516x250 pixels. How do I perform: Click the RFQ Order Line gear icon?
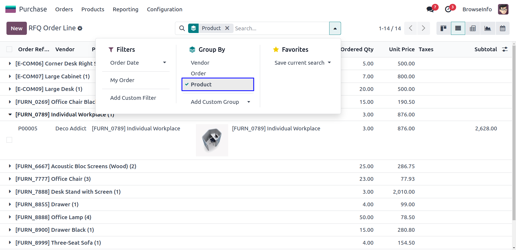[80, 28]
